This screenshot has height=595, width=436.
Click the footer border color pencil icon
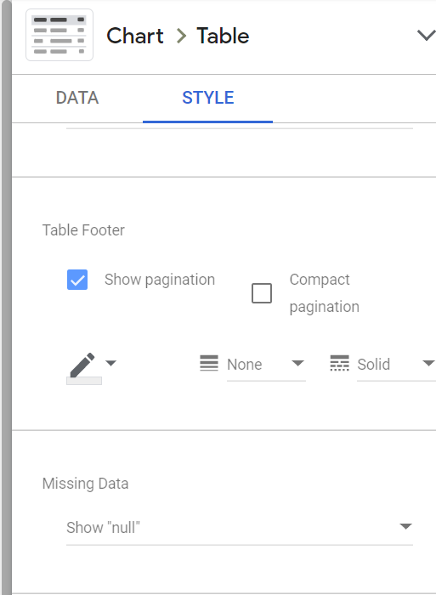pyautogui.click(x=82, y=365)
